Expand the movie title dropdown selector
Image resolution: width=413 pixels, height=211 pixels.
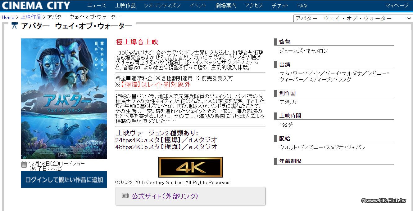(353, 18)
